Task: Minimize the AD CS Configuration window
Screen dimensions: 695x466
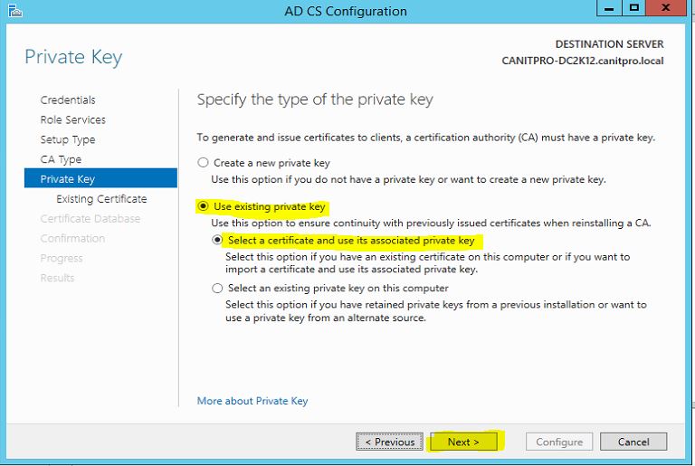Action: pyautogui.click(x=609, y=8)
